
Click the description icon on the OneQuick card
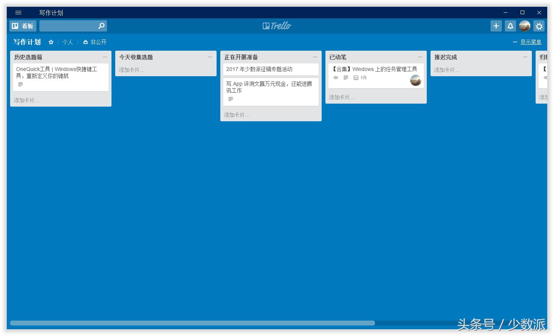pyautogui.click(x=20, y=84)
